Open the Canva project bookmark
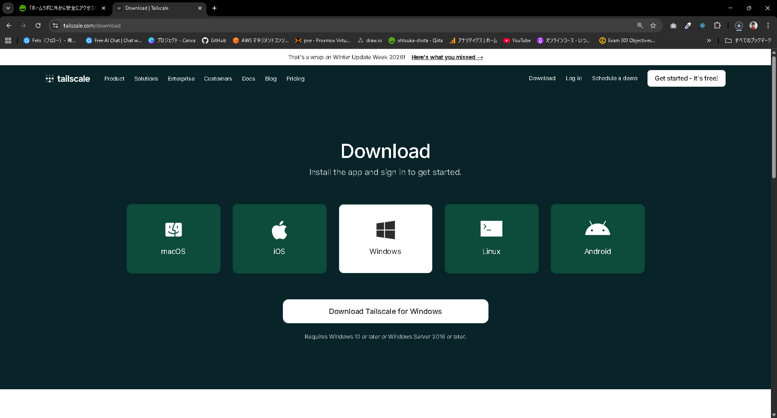This screenshot has height=418, width=777. (172, 41)
